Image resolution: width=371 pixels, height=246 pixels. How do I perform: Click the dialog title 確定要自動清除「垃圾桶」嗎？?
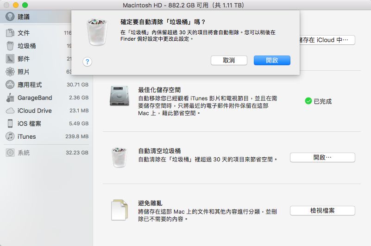[163, 22]
